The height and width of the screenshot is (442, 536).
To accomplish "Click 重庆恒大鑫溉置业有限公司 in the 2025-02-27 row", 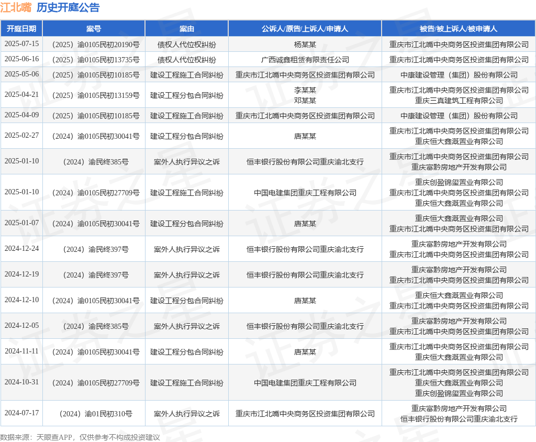I will 459,141.
